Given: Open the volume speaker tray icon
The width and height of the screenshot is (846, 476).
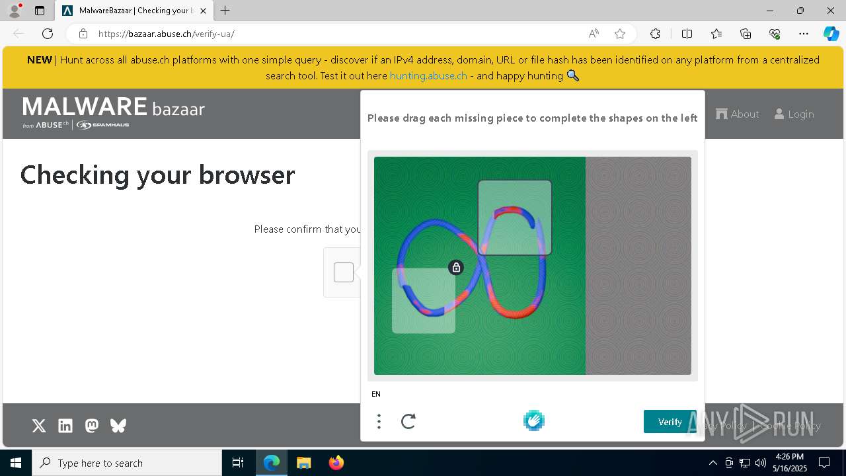Looking at the screenshot, I should point(761,463).
